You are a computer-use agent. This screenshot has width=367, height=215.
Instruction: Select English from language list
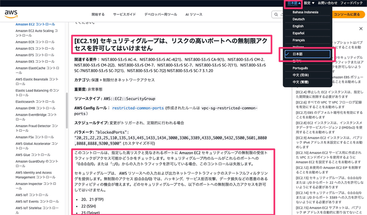coord(298,26)
